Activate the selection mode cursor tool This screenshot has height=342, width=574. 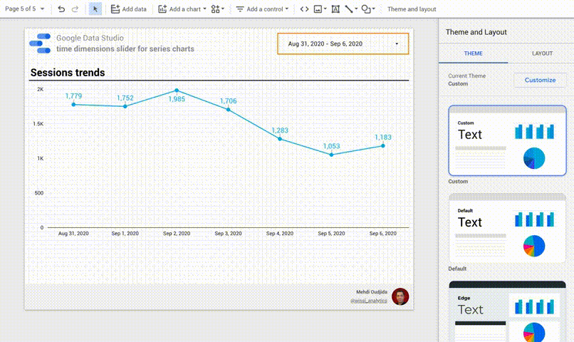coord(96,9)
